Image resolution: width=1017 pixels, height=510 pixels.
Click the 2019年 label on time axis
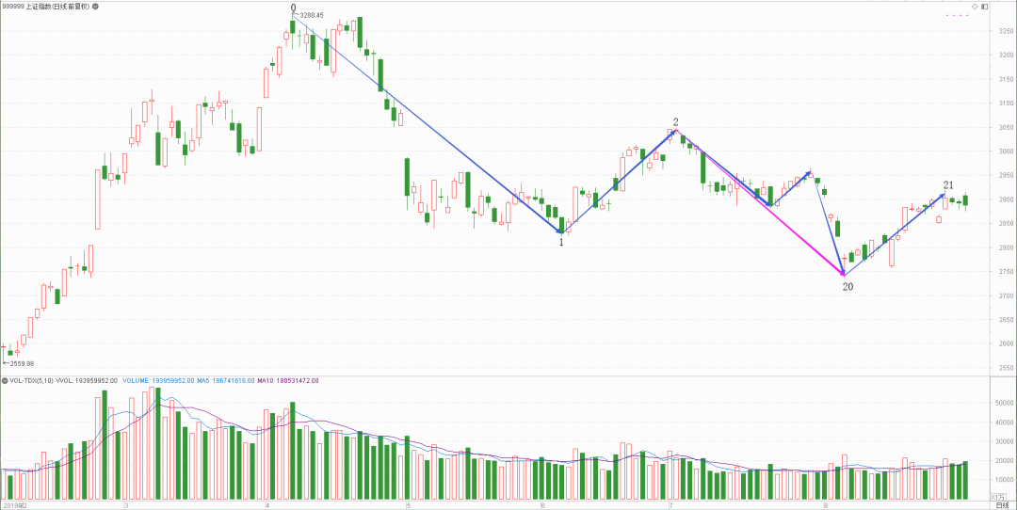point(15,505)
